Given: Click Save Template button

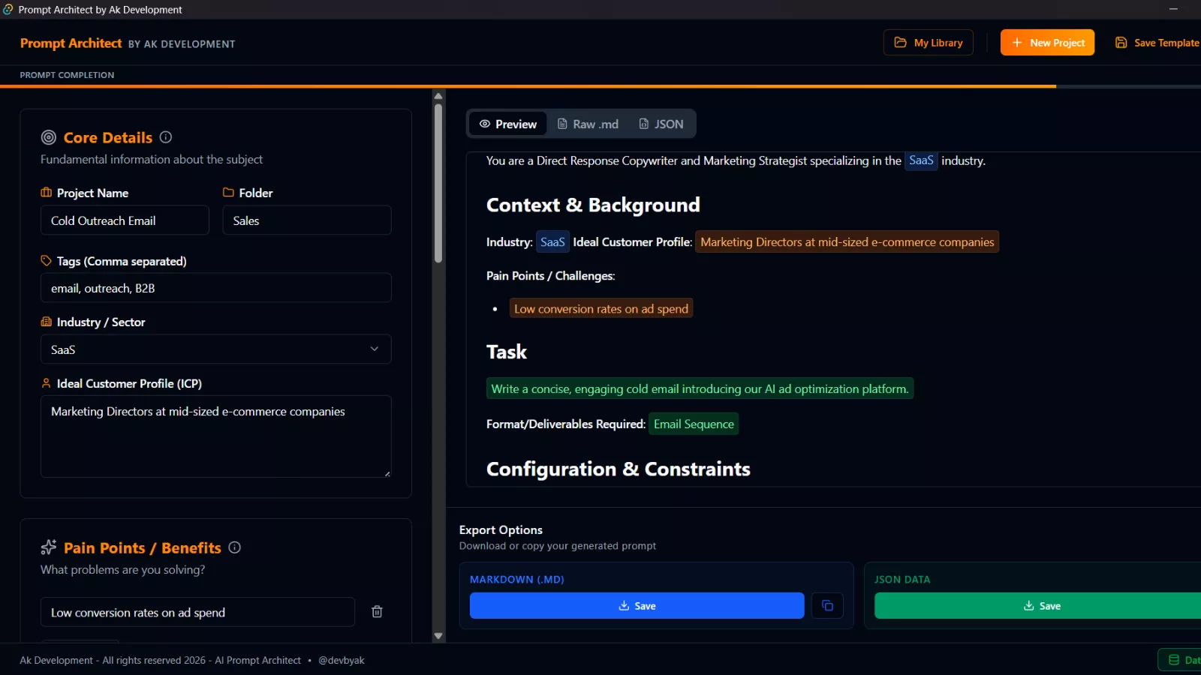Looking at the screenshot, I should [1157, 43].
